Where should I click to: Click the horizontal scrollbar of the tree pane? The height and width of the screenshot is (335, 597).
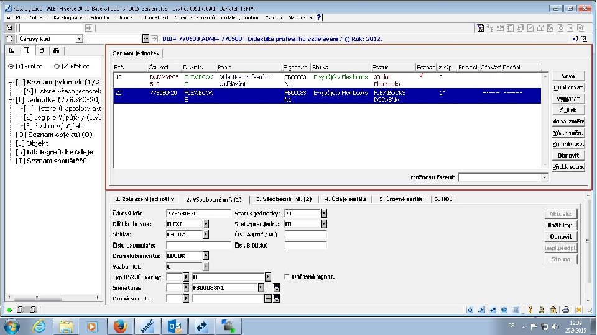tap(53, 297)
